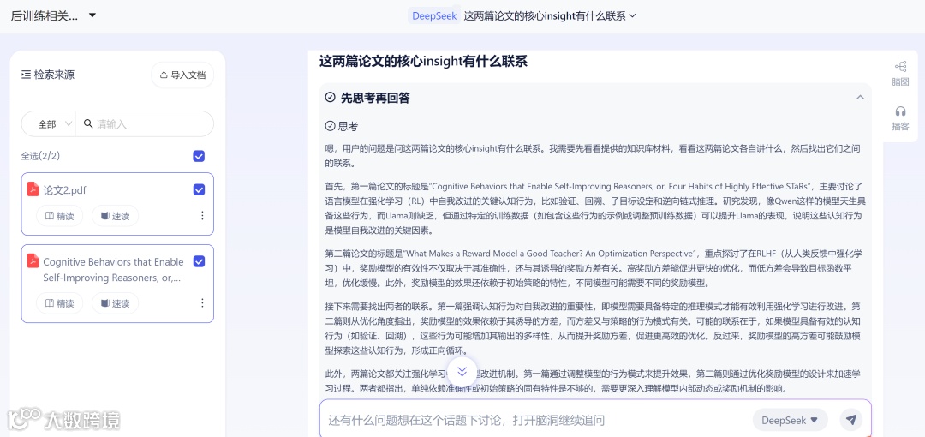Click the search magnifier icon

(88, 124)
